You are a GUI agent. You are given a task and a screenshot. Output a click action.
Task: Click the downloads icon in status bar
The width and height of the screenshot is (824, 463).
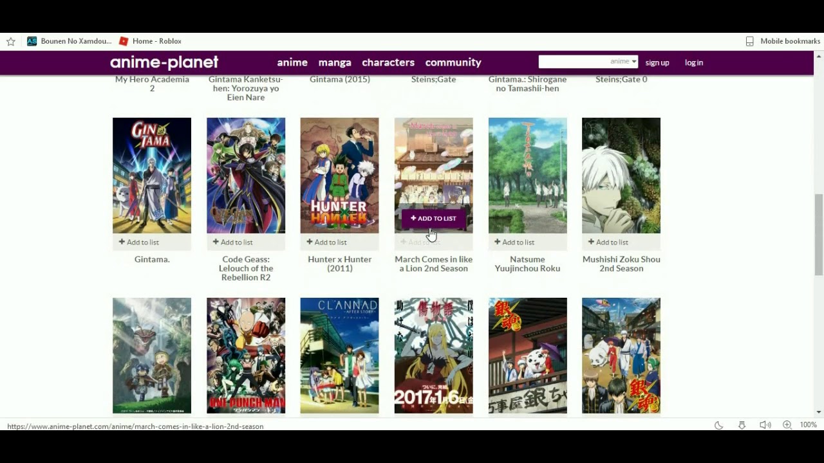[x=742, y=425]
